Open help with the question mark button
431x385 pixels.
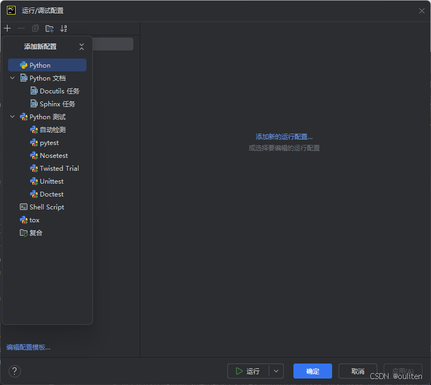[x=15, y=371]
